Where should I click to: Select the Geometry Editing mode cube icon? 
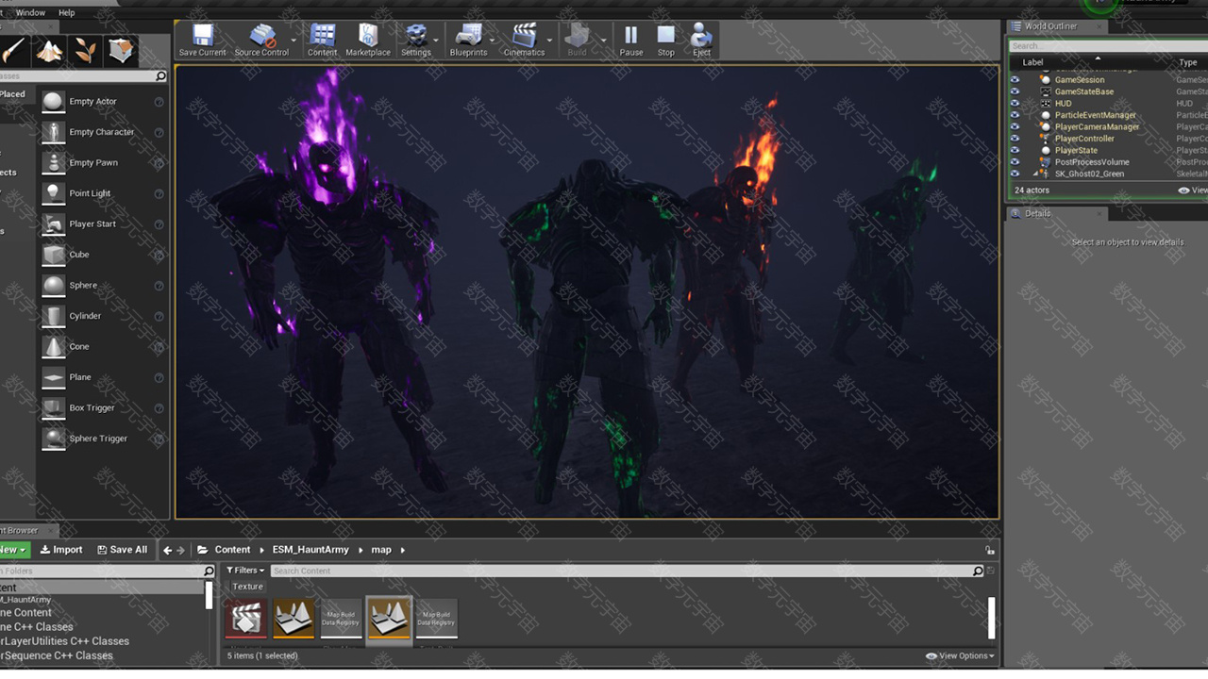[121, 51]
